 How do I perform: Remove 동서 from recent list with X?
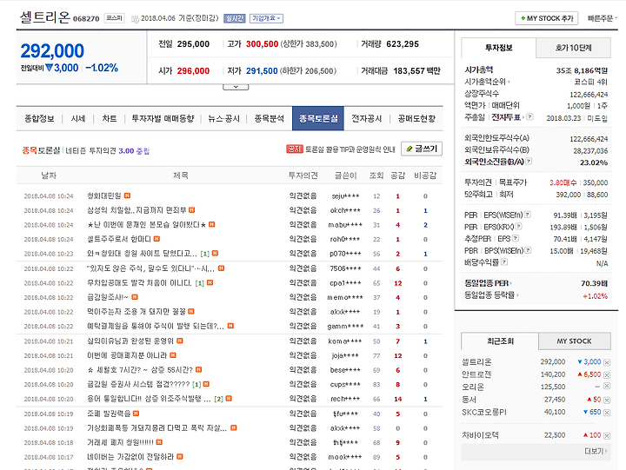607,400
